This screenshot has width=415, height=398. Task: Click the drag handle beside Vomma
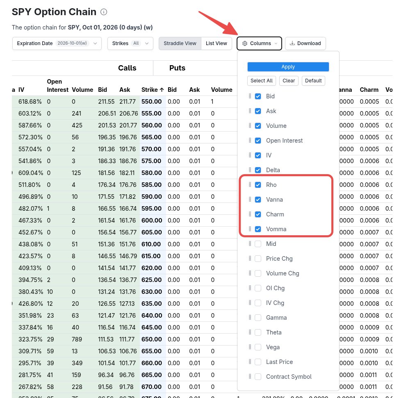pos(250,229)
